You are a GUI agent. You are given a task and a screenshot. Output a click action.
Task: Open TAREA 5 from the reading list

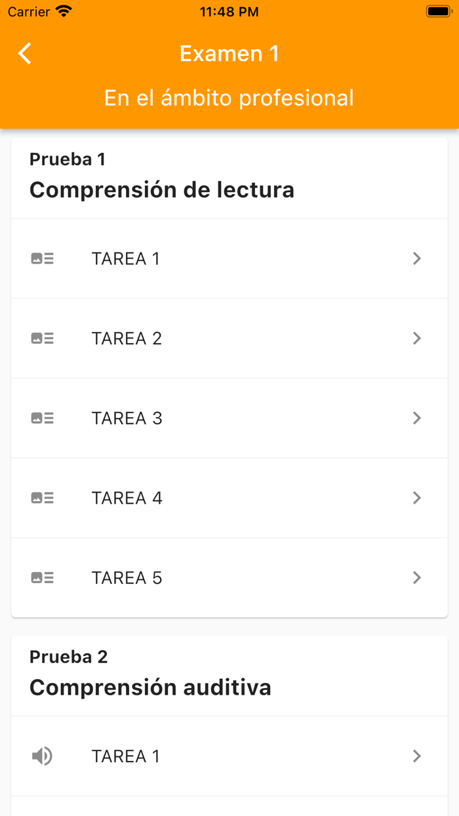click(417, 578)
